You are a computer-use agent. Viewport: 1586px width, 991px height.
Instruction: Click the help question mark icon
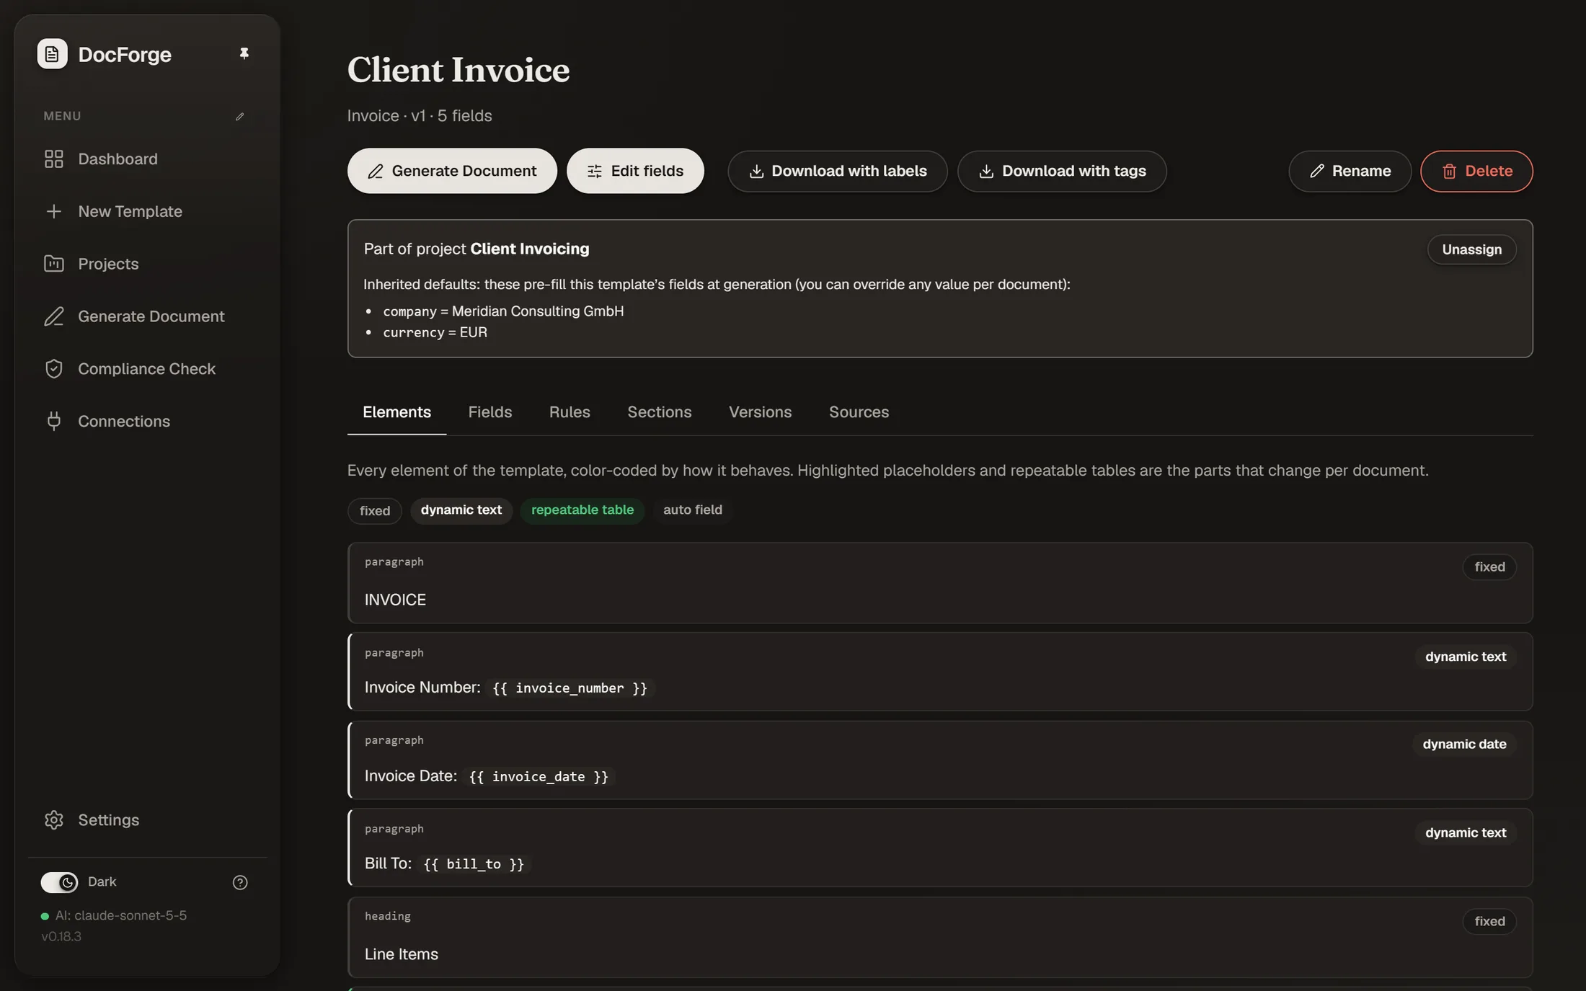tap(240, 883)
